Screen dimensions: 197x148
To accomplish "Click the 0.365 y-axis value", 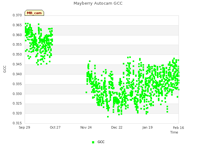I will (x=17, y=25).
